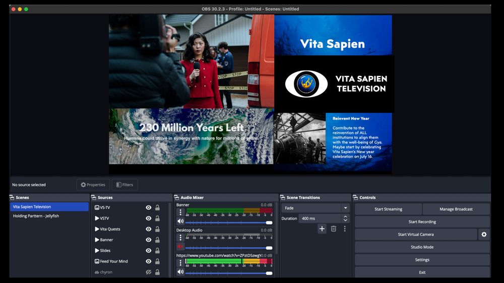The image size is (504, 283).
Task: Toggle eye icon for Slides source
Action: tap(149, 251)
